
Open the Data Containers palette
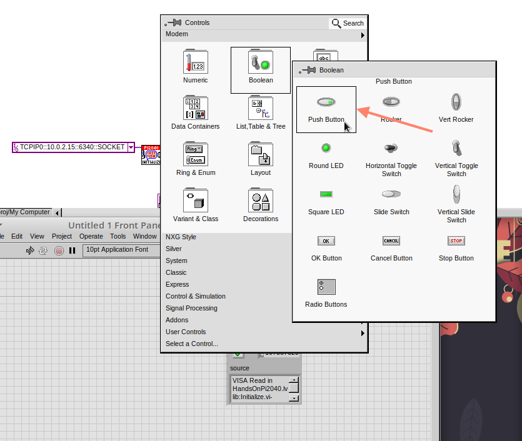pos(196,112)
